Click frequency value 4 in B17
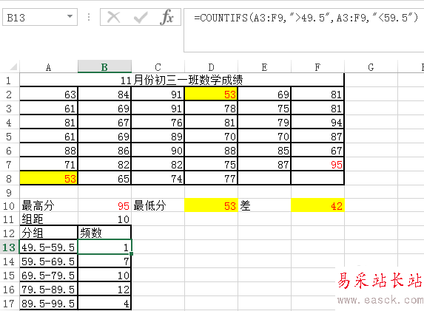This screenshot has width=424, height=311. click(x=104, y=303)
